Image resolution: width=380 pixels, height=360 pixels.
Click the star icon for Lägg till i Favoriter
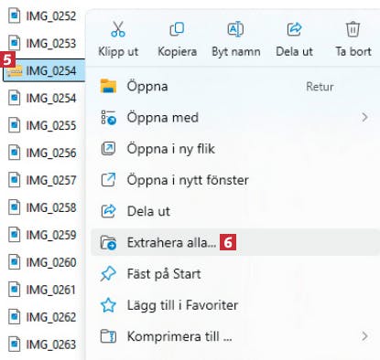(108, 305)
